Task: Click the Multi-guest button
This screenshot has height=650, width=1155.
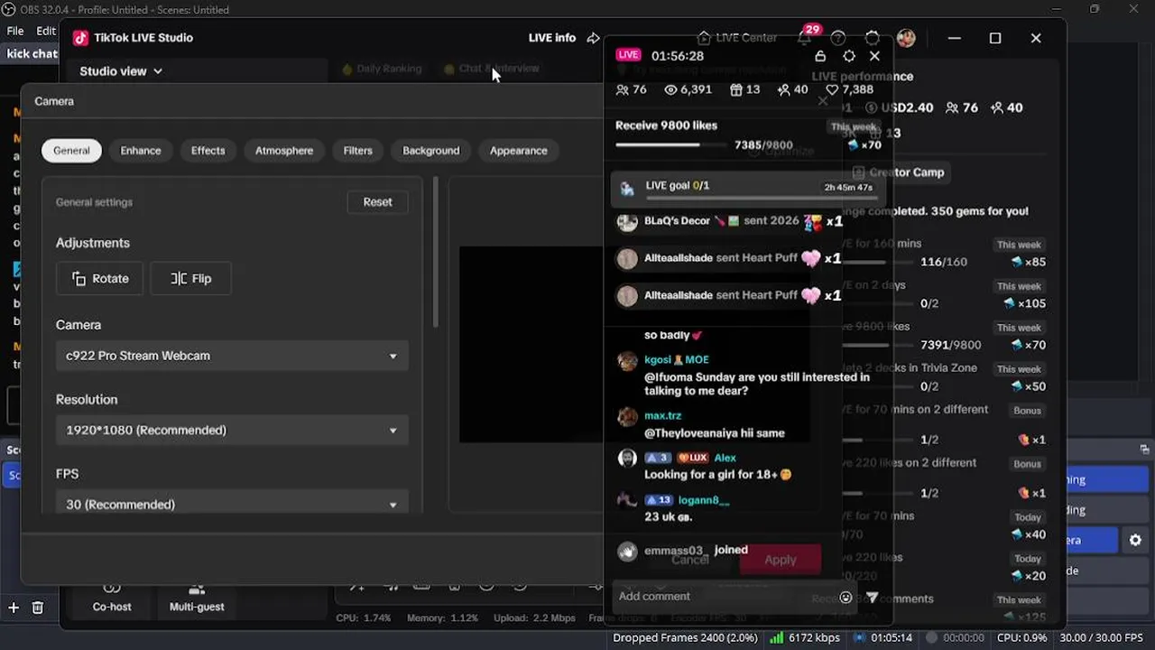Action: click(197, 599)
